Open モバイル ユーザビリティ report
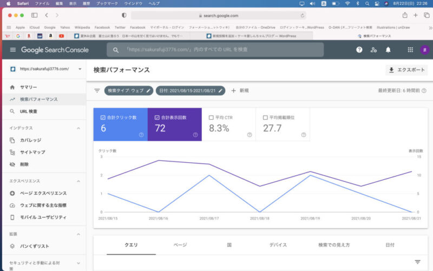The image size is (433, 271). (44, 217)
